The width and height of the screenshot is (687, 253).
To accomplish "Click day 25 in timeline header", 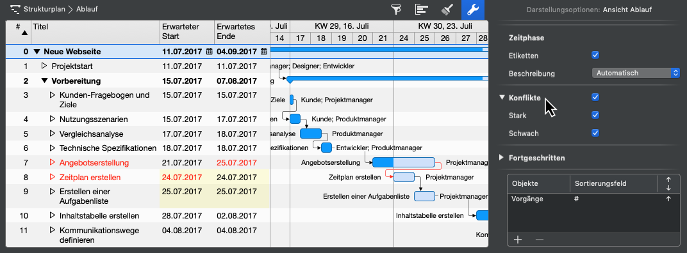I will 424,38.
